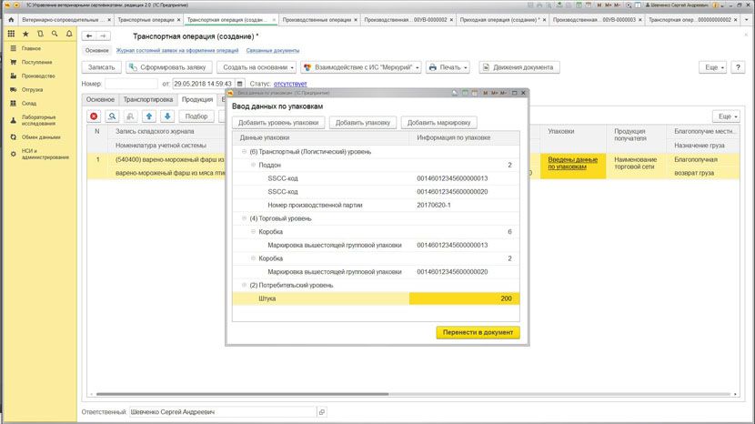Click Движения документа button
Image resolution: width=755 pixels, height=424 pixels.
(519, 67)
